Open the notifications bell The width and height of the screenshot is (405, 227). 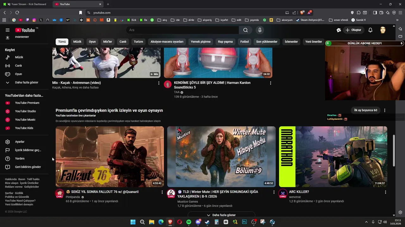coord(370,30)
